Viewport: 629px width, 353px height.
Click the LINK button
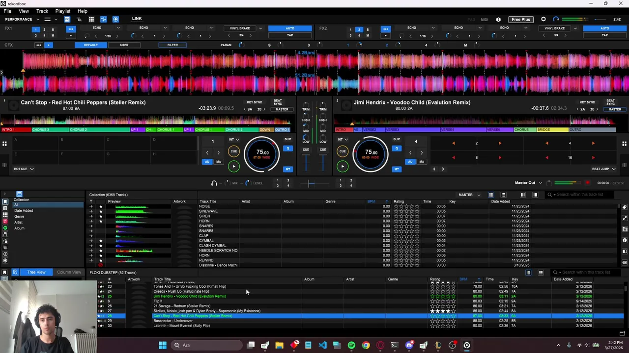click(137, 19)
